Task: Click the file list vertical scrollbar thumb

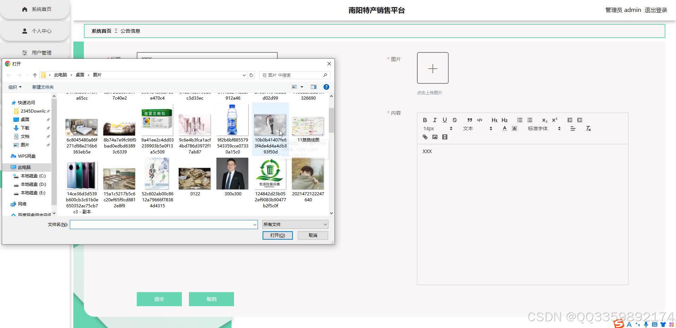Action: coord(331,120)
